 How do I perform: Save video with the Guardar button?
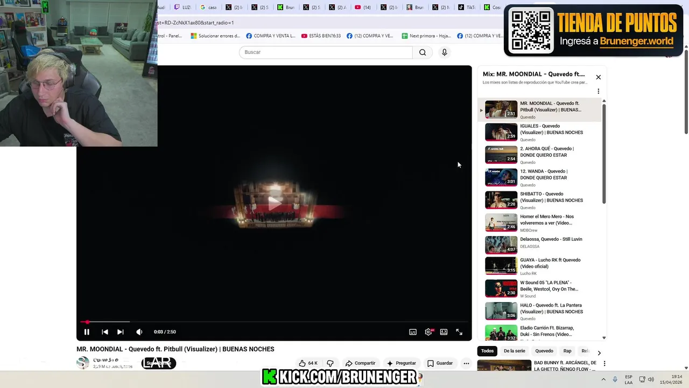[440, 363]
